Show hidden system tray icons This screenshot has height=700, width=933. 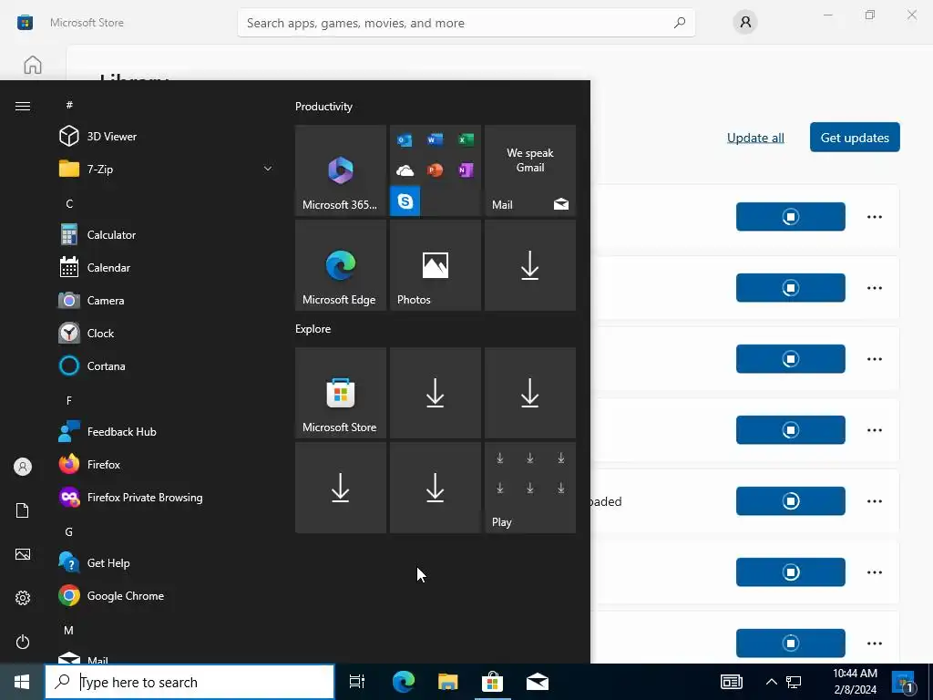coord(771,682)
